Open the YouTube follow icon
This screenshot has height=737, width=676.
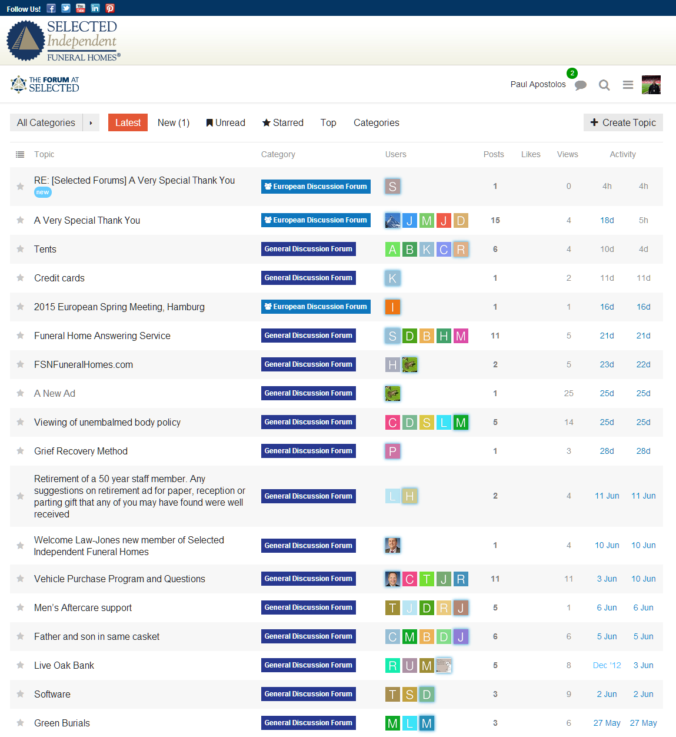pyautogui.click(x=81, y=8)
